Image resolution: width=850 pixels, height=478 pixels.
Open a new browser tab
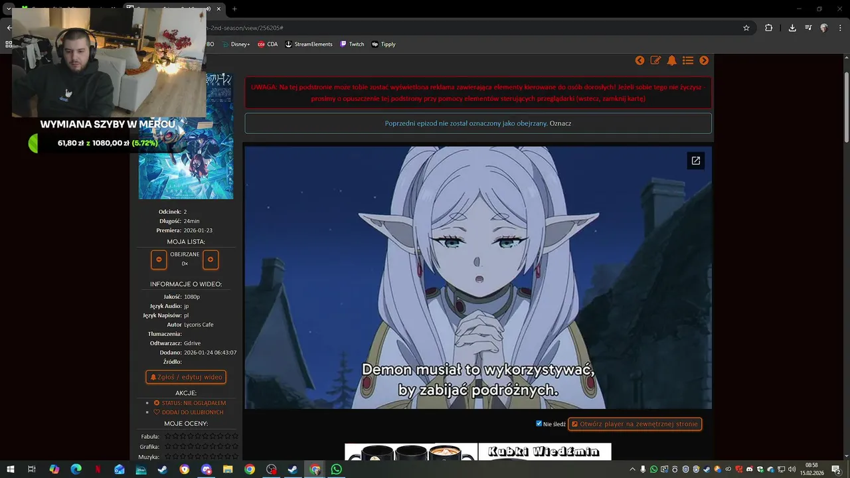tap(234, 9)
